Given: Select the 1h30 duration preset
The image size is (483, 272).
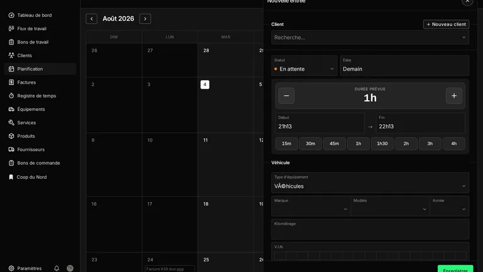Looking at the screenshot, I should pyautogui.click(x=382, y=144).
